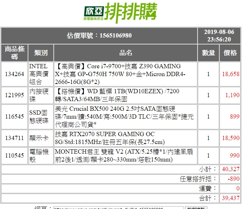Click the copy button beside the URL field
Image resolution: width=242 pixels, height=209 pixels.
(x=196, y=208)
